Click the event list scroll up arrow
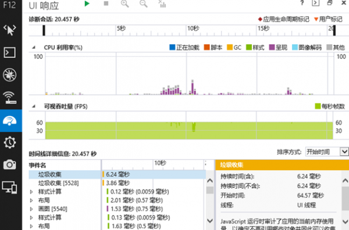 (210, 181)
